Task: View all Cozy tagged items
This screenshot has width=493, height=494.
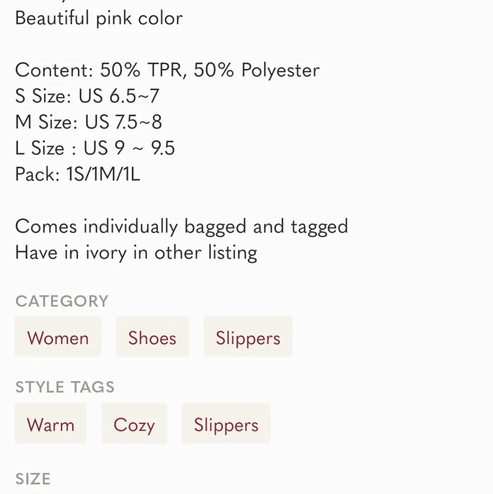Action: 134,423
